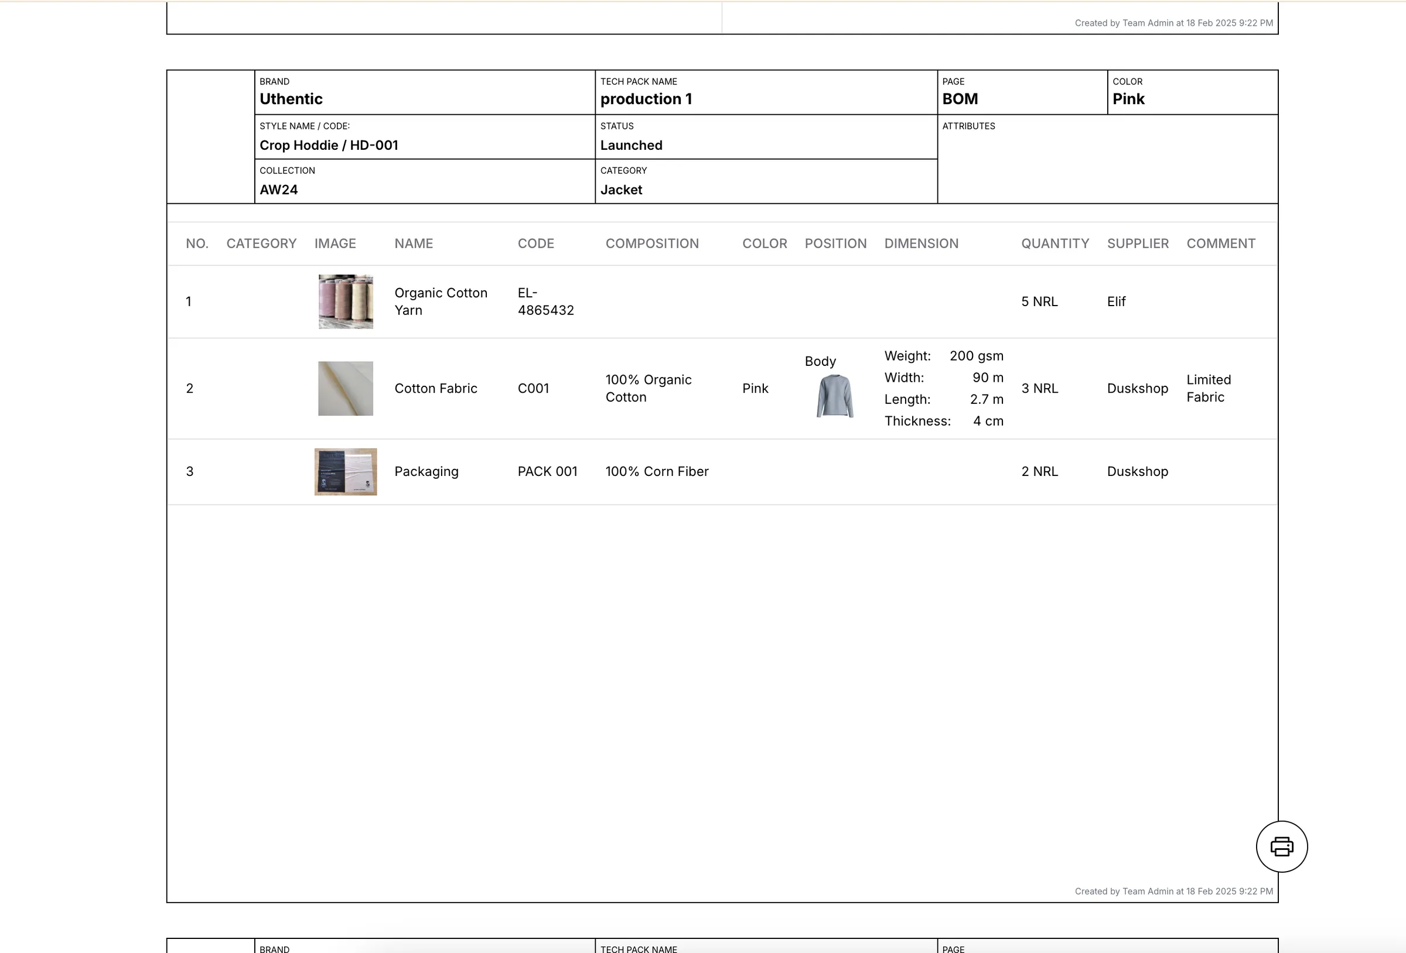The width and height of the screenshot is (1406, 953).
Task: Click the collection value 'AW24'
Action: click(x=279, y=189)
